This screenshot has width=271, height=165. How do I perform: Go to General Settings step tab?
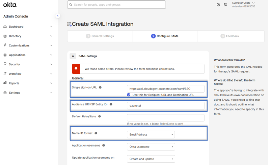[100, 36]
